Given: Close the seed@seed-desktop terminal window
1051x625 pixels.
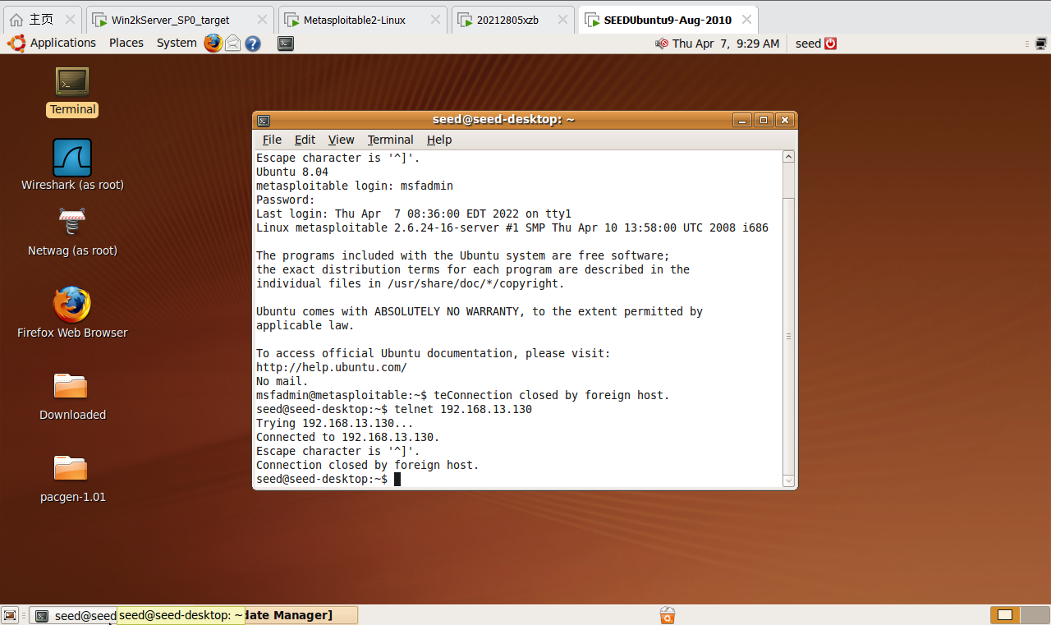Looking at the screenshot, I should point(785,120).
